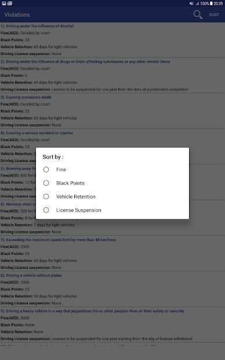225x360 pixels.
Task: Select the Black Points radio button
Action: (46, 183)
